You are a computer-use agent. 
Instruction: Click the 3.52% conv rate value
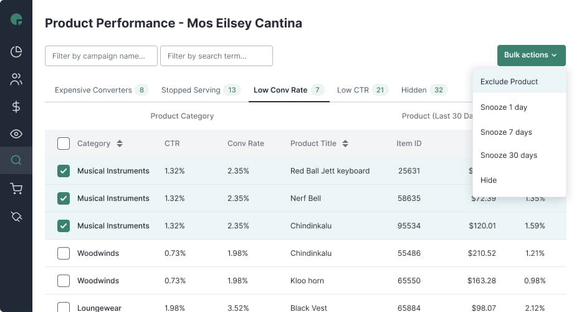coord(238,308)
